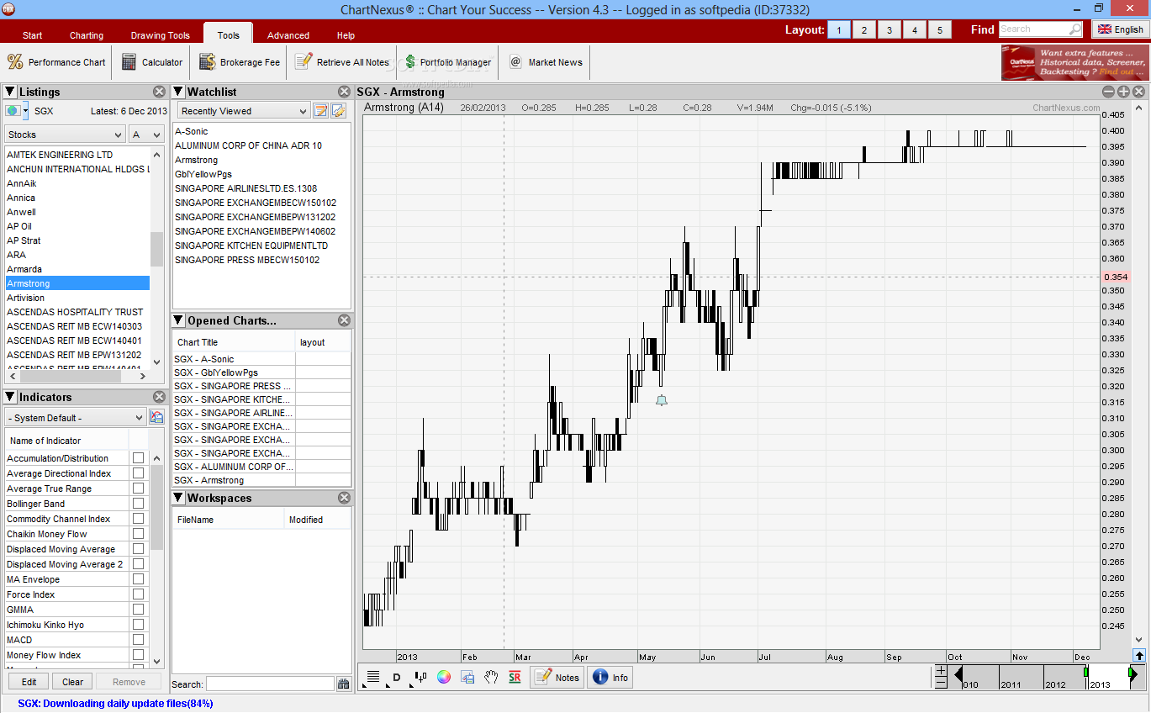Click Retrieve All Notes
The width and height of the screenshot is (1151, 713).
[342, 62]
